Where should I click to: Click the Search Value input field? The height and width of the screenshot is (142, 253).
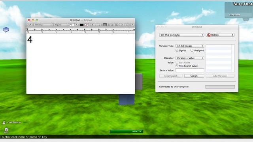click(190, 70)
